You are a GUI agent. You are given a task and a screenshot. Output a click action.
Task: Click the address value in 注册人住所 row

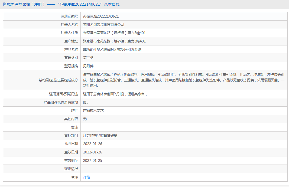tap(114, 33)
